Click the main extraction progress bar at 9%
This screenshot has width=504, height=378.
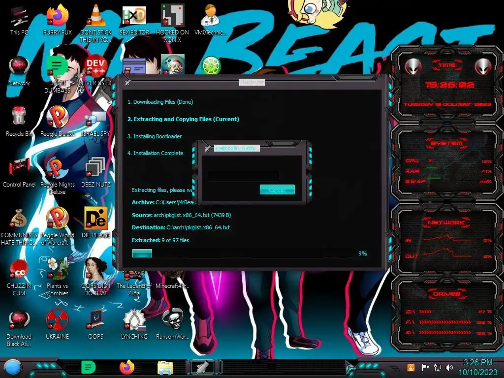pyautogui.click(x=244, y=253)
